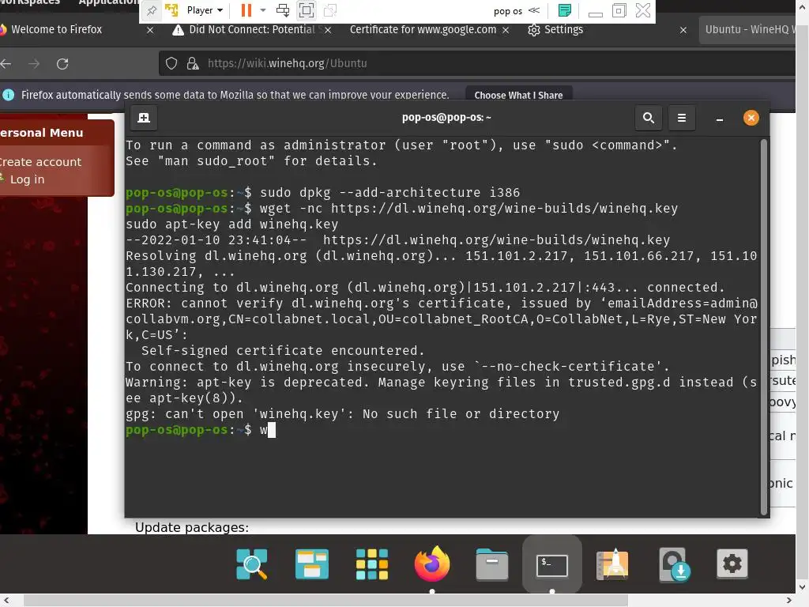Open terminal search
809x607 pixels.
[649, 118]
